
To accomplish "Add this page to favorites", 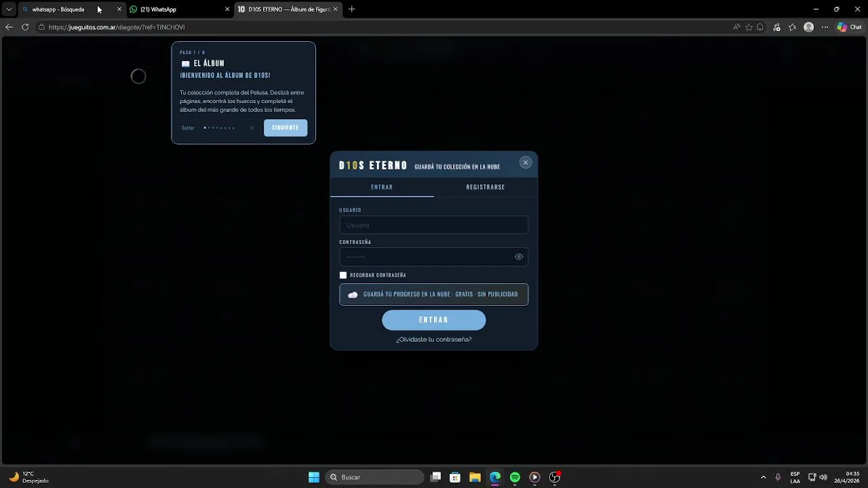I will click(x=749, y=27).
